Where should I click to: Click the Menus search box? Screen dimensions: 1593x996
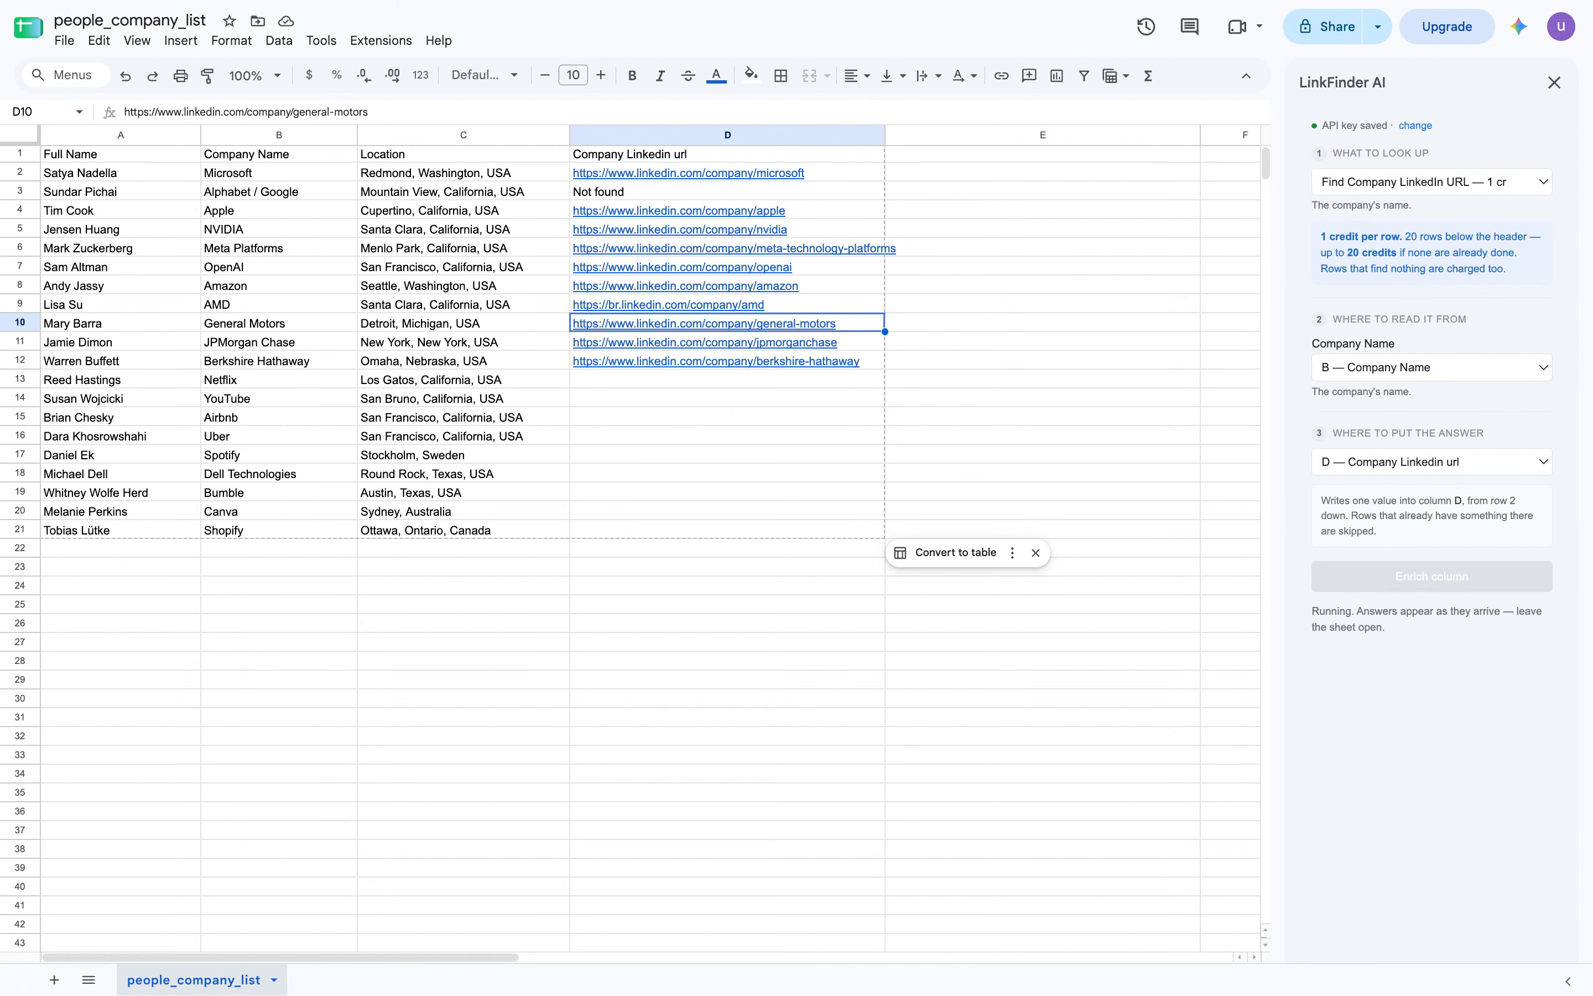coord(65,75)
